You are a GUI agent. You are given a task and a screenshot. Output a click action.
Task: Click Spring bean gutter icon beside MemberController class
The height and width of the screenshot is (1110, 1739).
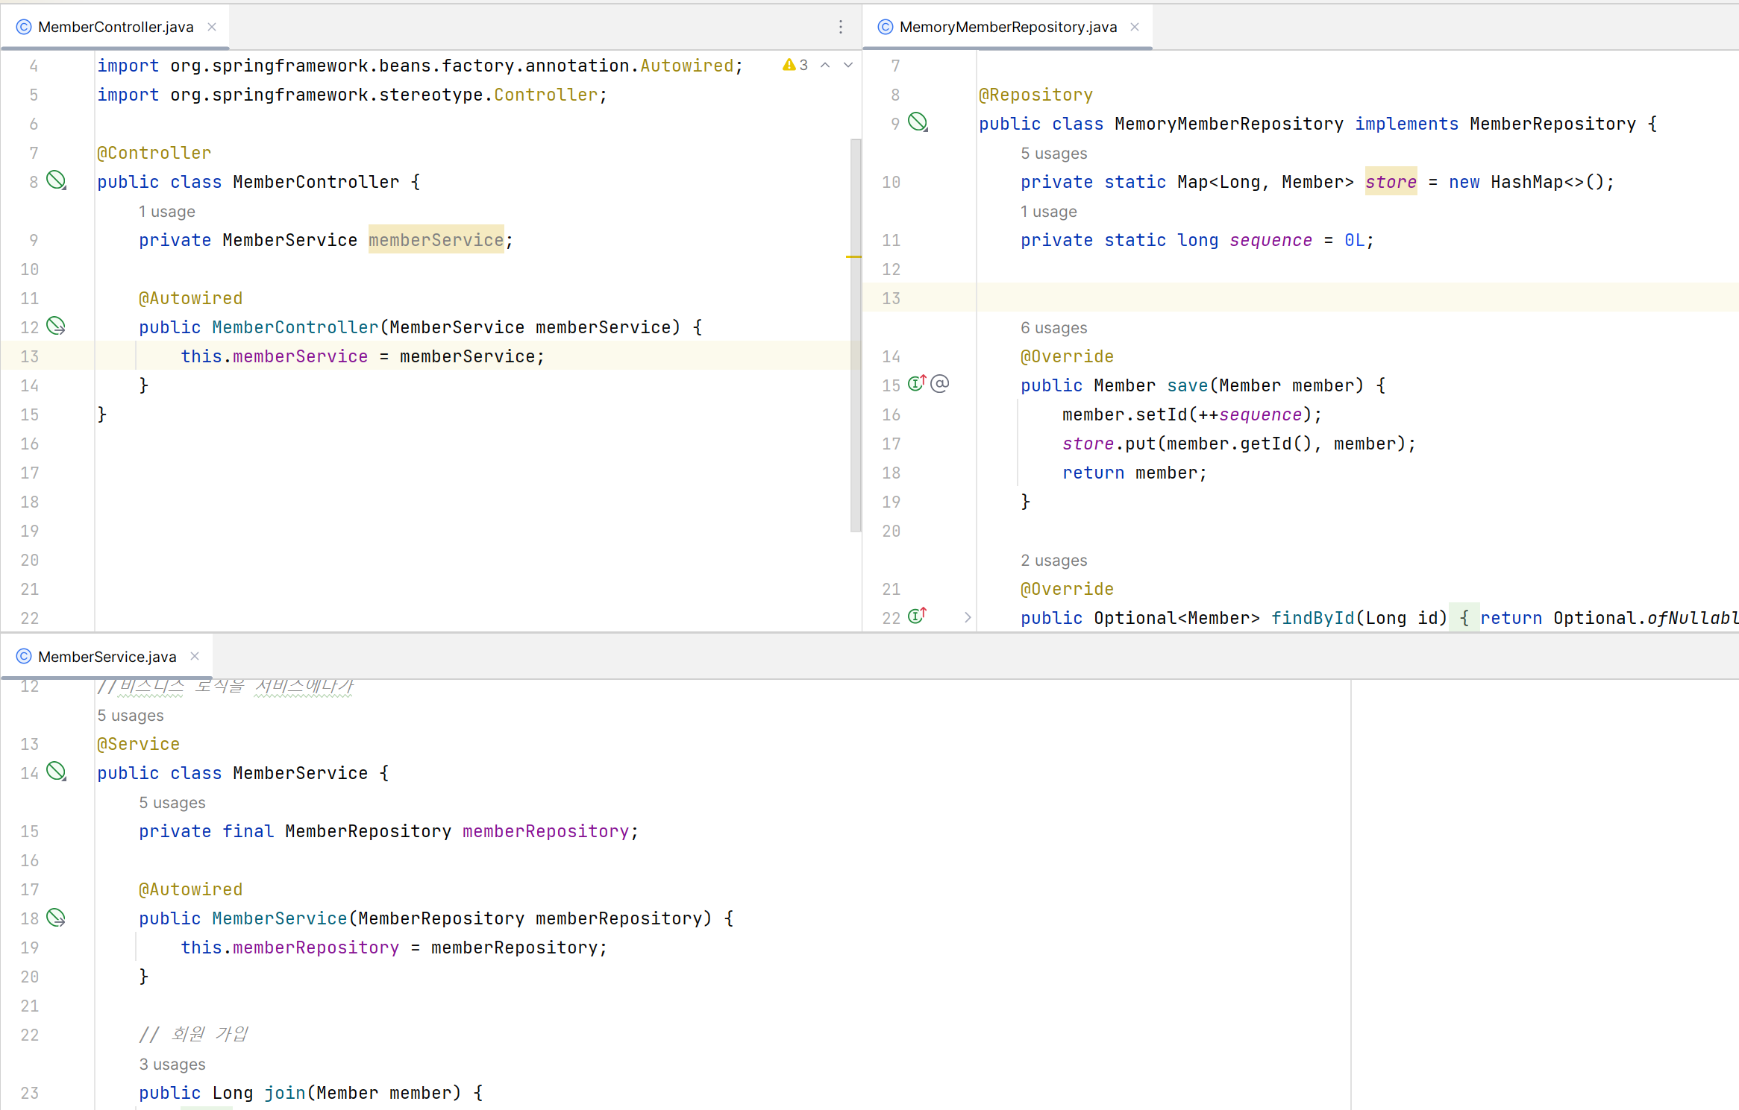pyautogui.click(x=57, y=180)
